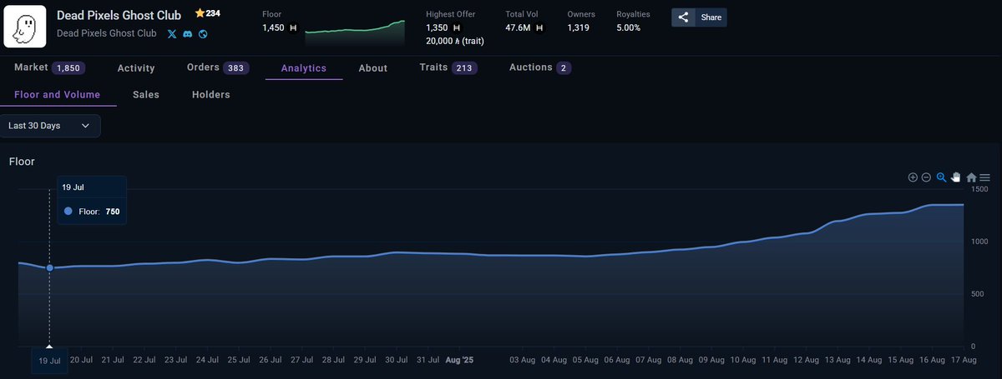The height and width of the screenshot is (379, 1002).
Task: Click the floor value 1,450
Action: 274,27
